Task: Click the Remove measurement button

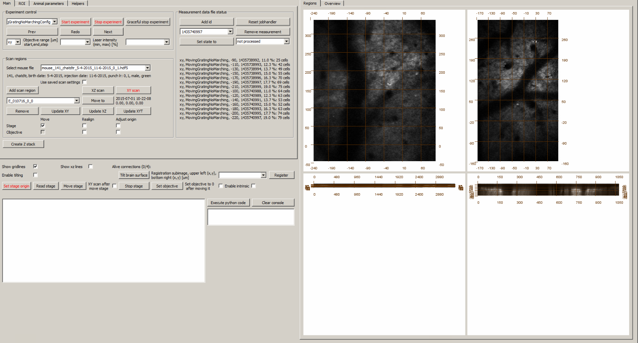Action: pyautogui.click(x=262, y=32)
